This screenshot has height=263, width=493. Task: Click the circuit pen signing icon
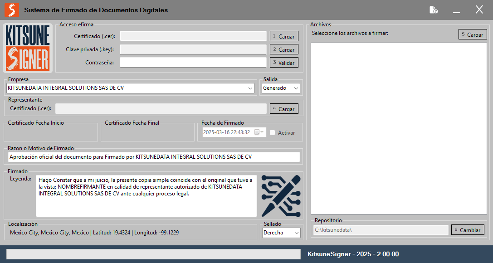pos(281,196)
